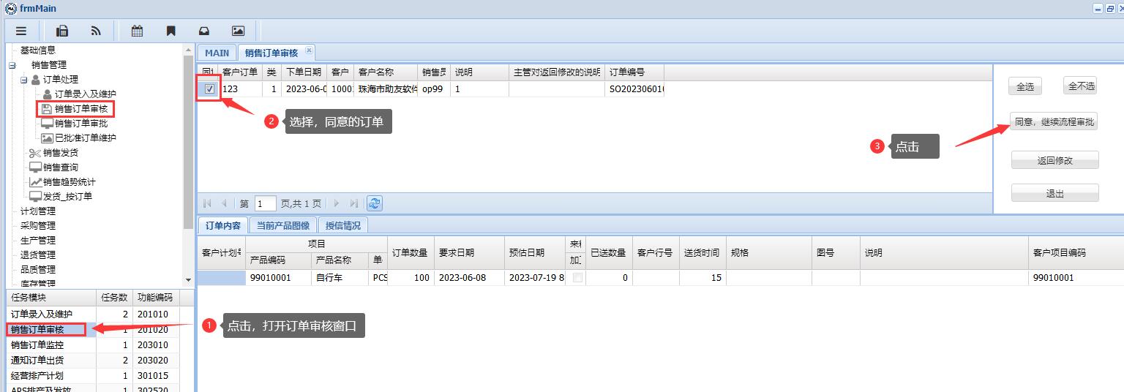
Task: Open the 订单内容 tab
Action: pos(222,225)
